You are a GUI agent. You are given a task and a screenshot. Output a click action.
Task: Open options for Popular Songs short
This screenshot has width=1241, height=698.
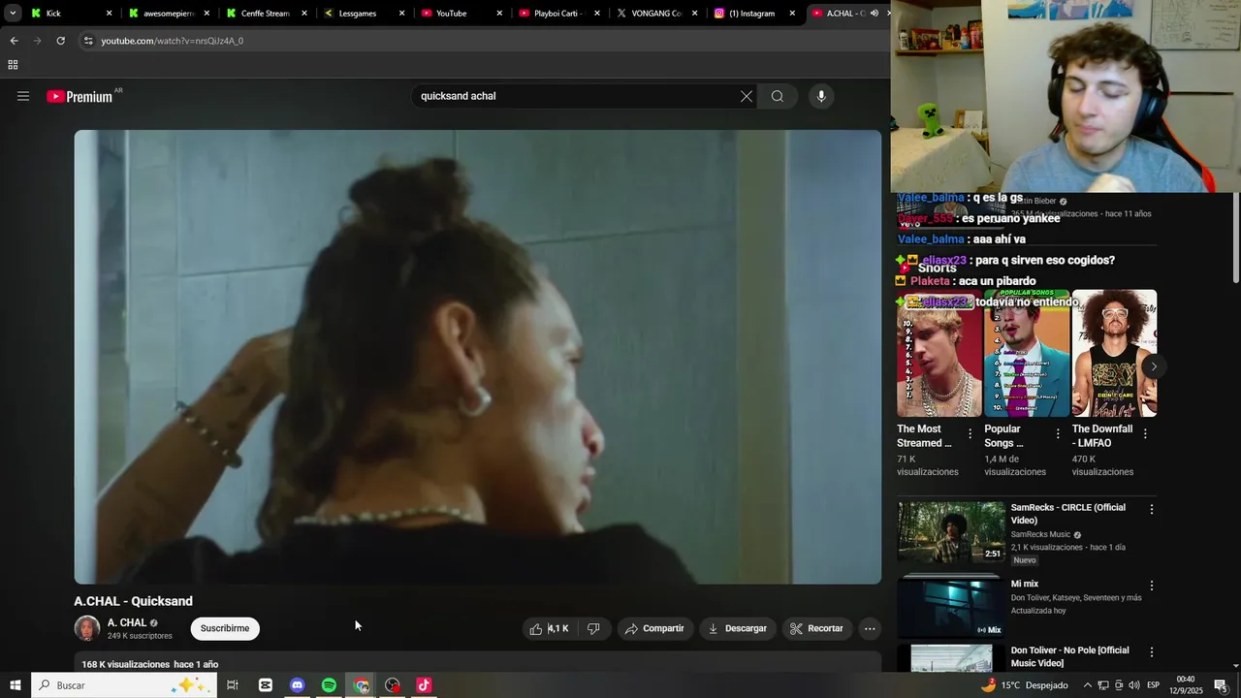[1058, 433]
